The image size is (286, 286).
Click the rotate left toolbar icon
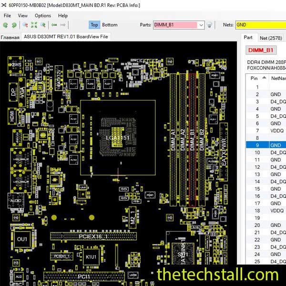[6, 25]
